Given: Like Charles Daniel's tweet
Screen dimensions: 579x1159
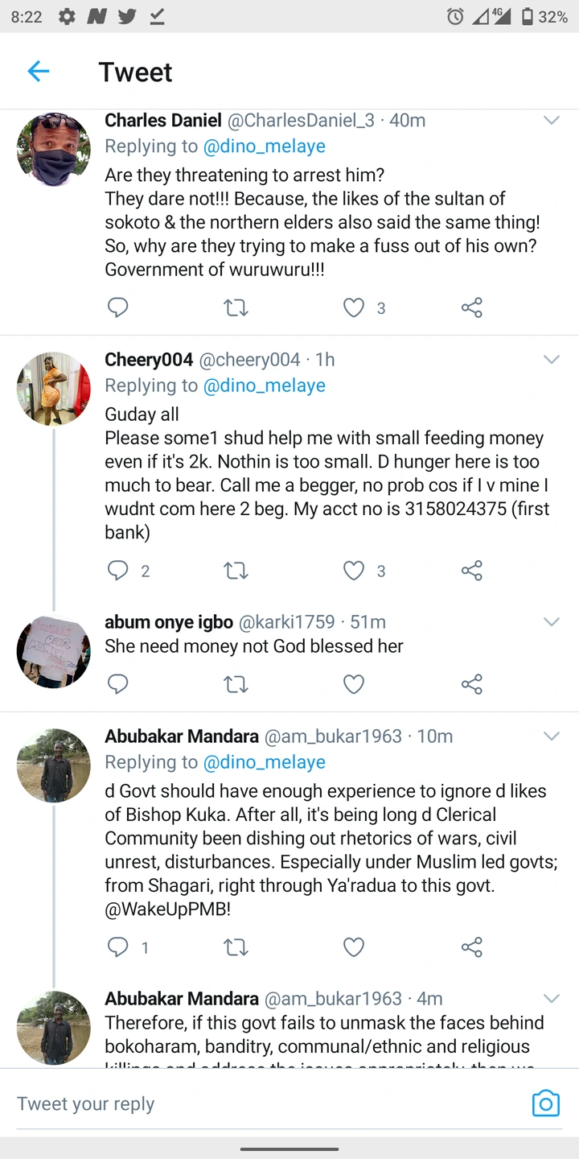Looking at the screenshot, I should click(354, 307).
